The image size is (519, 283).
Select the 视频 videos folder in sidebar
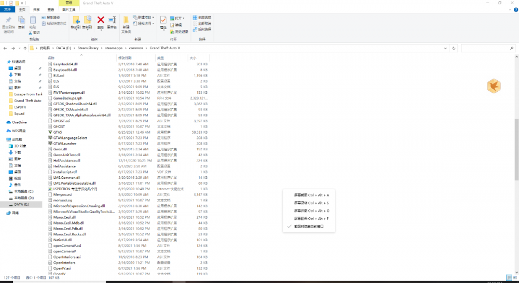pyautogui.click(x=15, y=178)
